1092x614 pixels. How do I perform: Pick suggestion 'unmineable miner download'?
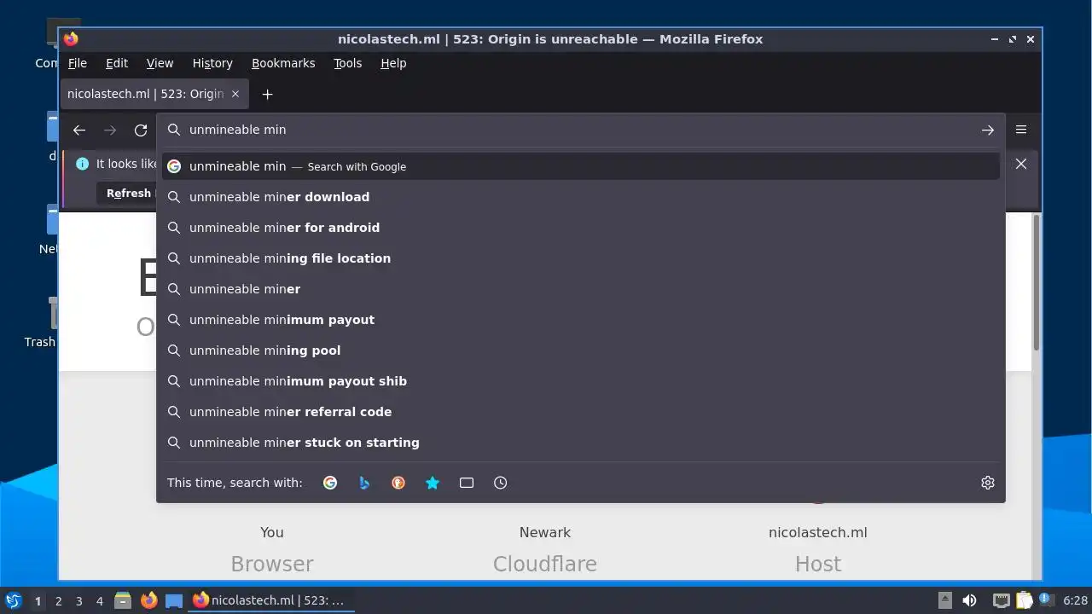click(580, 197)
